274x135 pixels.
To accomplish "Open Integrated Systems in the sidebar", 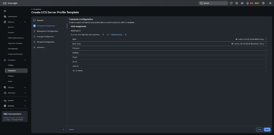I will pos(15,54).
